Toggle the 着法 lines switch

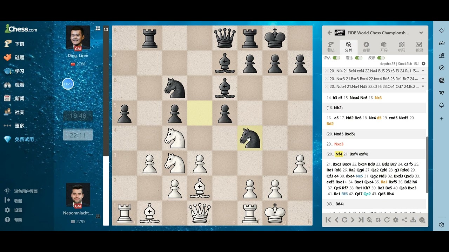tap(359, 58)
